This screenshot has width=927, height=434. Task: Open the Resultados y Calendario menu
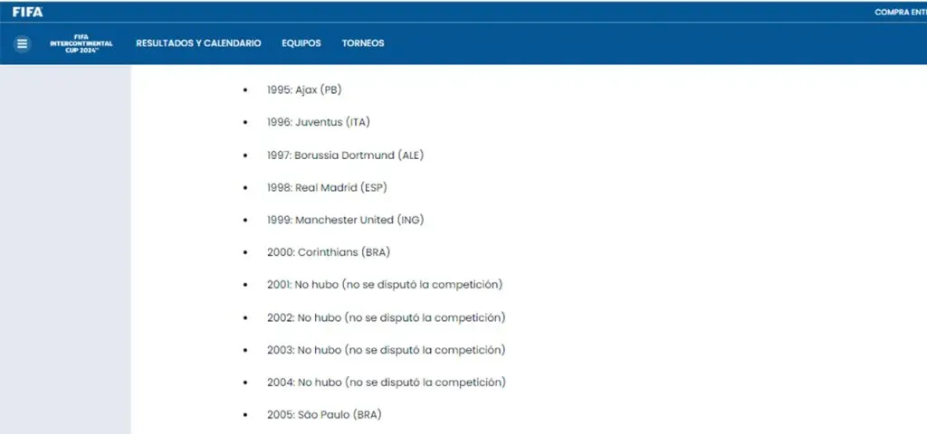pyautogui.click(x=198, y=43)
